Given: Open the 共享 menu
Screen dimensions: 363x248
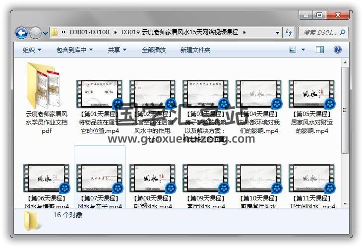Looking at the screenshot, I should coord(117,50).
